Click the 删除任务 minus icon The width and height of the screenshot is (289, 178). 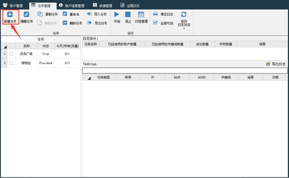pos(65,23)
